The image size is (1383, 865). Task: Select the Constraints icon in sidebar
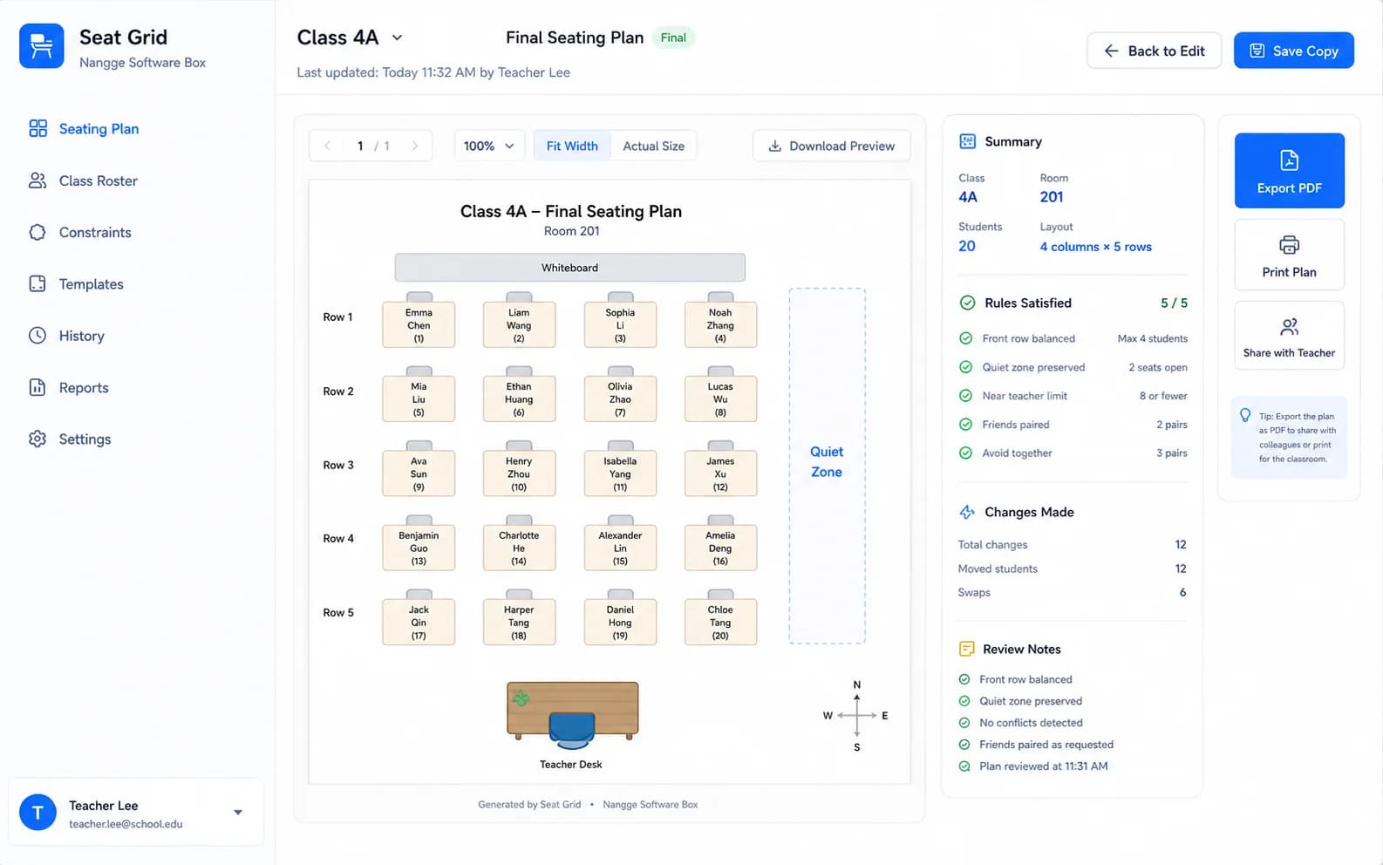coord(37,232)
